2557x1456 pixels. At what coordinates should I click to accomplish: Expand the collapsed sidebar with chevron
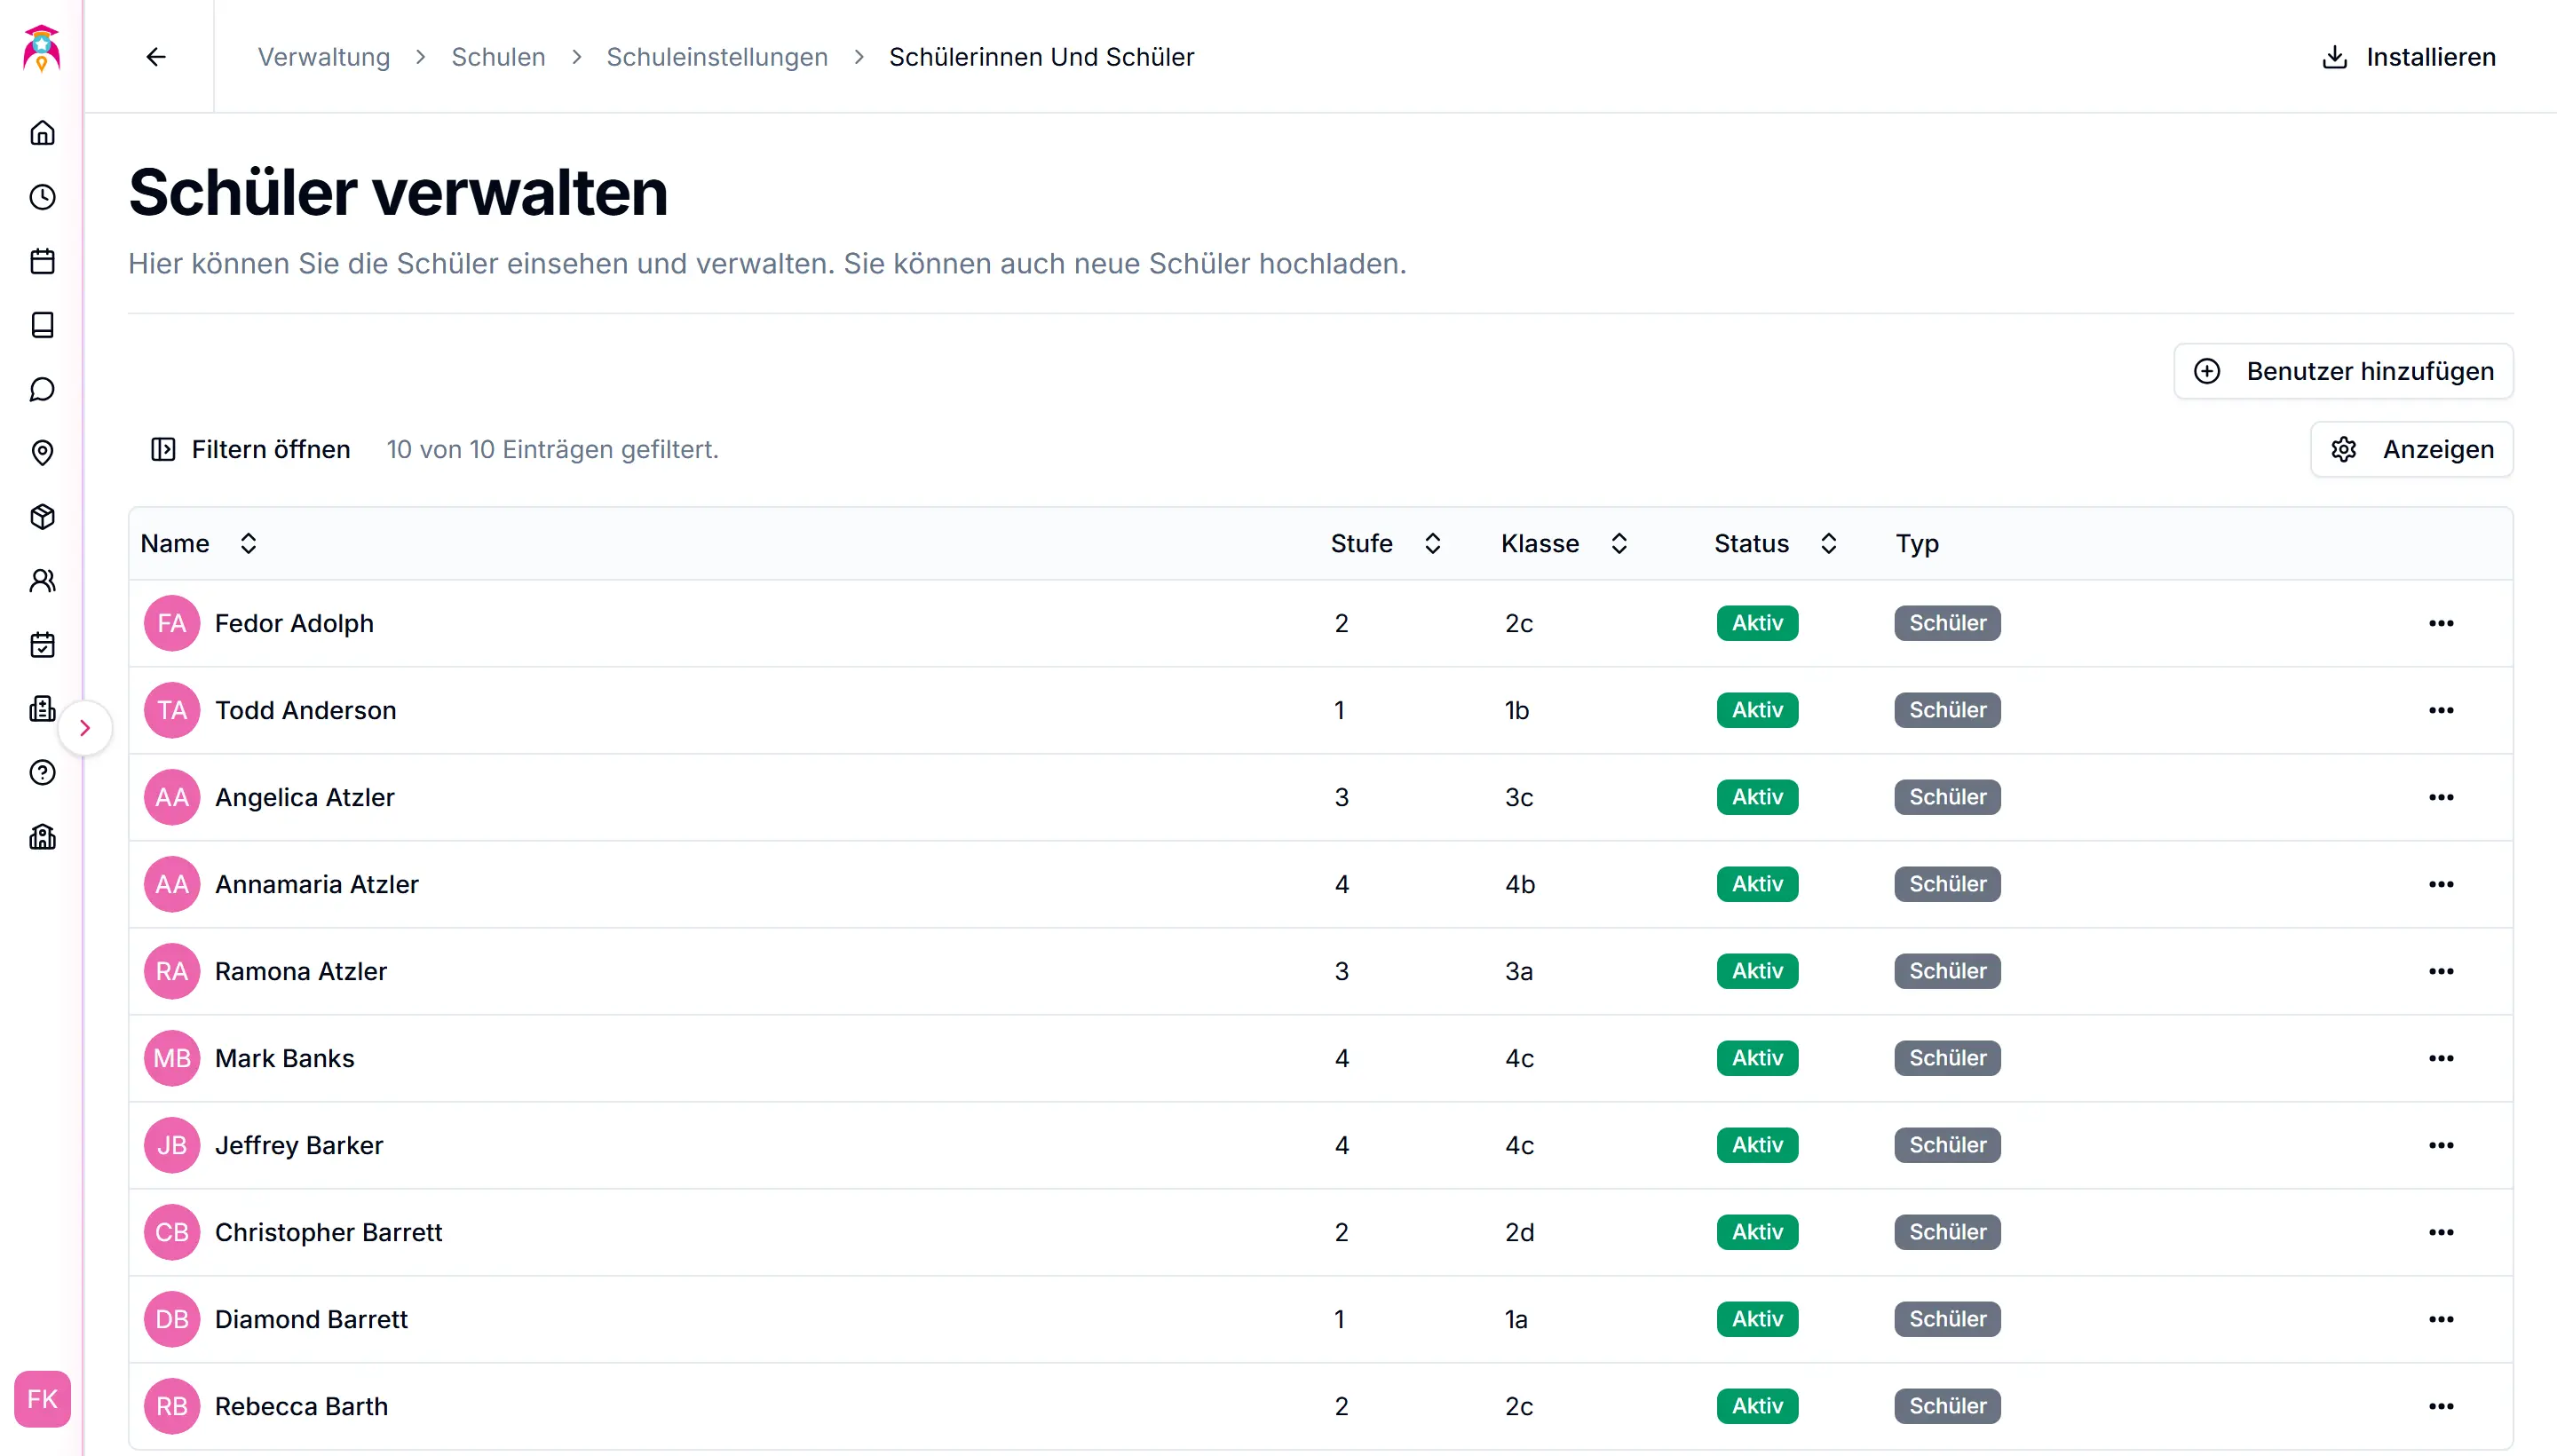[85, 728]
